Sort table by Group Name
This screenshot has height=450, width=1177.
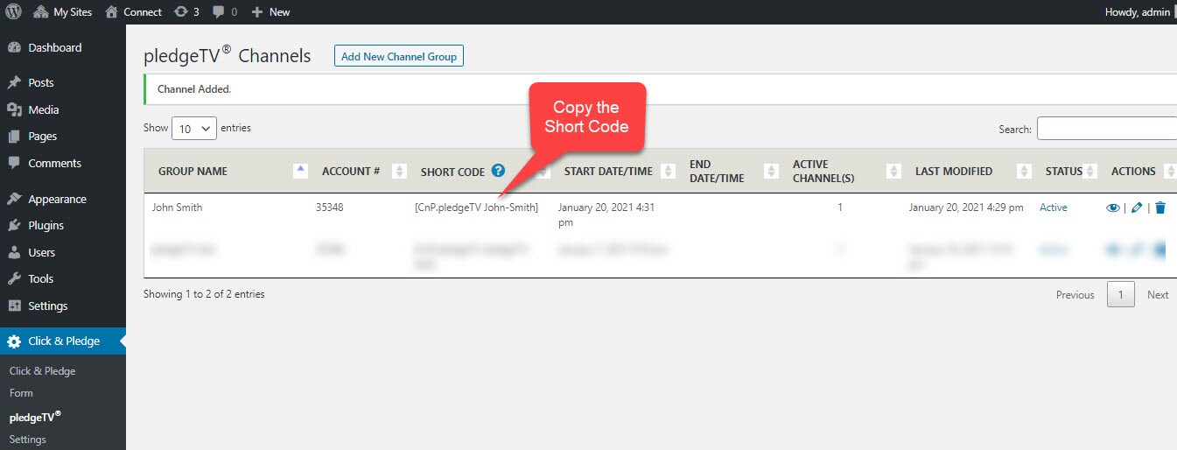[300, 171]
